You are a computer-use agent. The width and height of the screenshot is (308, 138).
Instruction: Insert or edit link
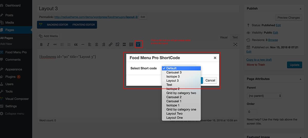(x=110, y=45)
